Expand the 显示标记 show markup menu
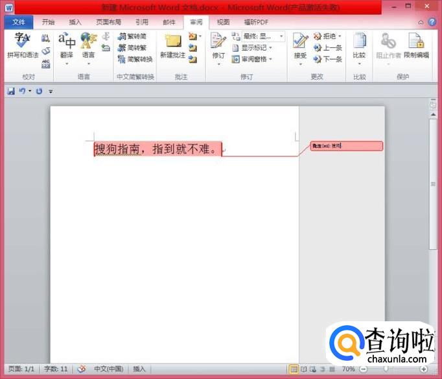Image resolution: width=442 pixels, height=379 pixels. 252,47
